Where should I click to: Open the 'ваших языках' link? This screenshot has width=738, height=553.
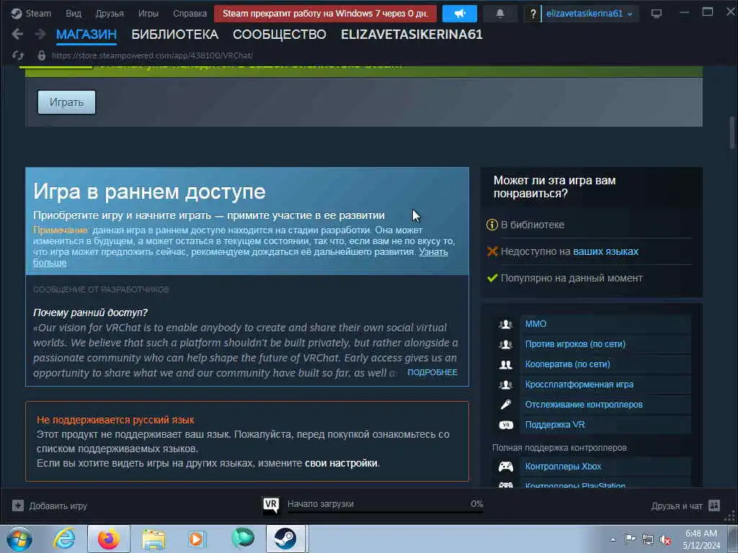[605, 251]
